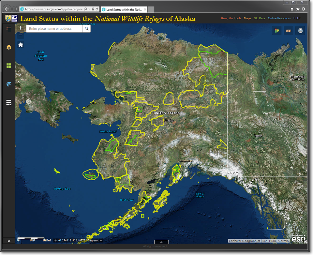313x255 pixels.
Task: Expand the sidebar with double-arrow button
Action: pyautogui.click(x=9, y=241)
